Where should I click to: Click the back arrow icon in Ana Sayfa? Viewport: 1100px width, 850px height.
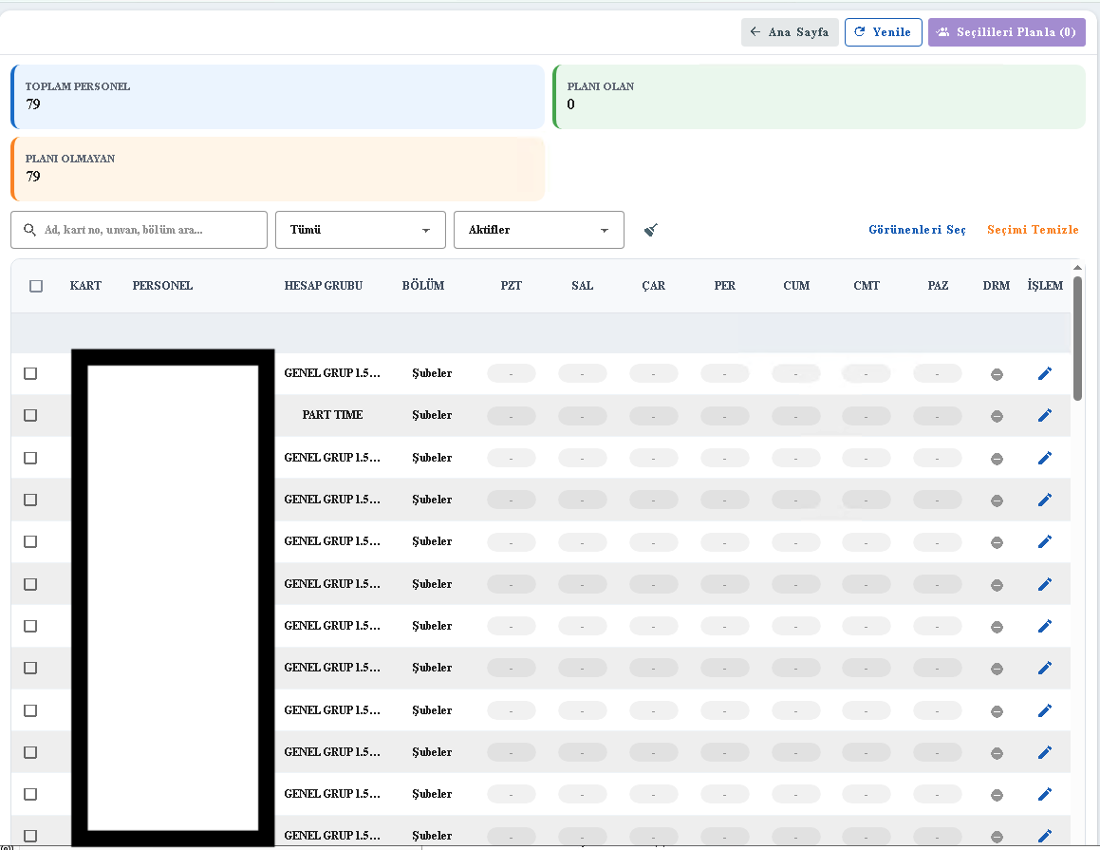(x=755, y=31)
